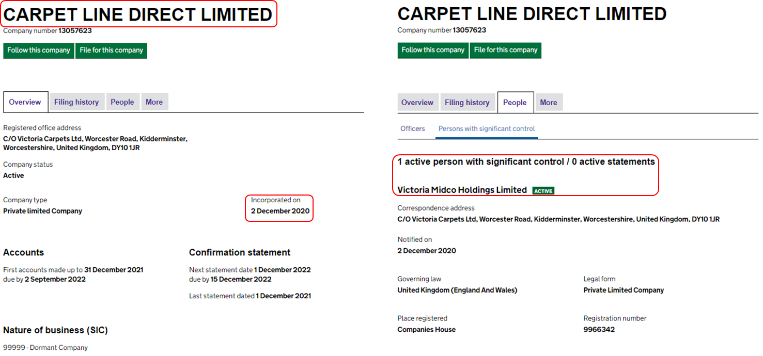Click accounts due date 2 September 2022
763x356 pixels.
coord(55,279)
